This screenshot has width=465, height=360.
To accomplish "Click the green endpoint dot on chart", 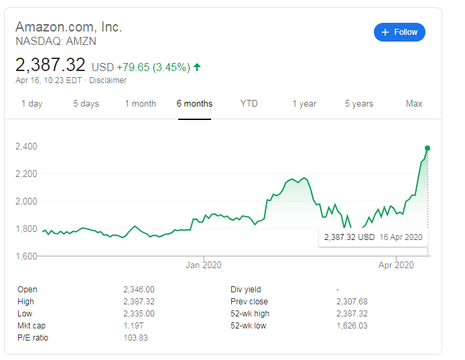I will [427, 147].
